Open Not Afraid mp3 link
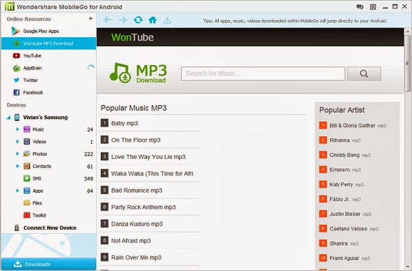Viewport: 412px width, 271px height. click(131, 241)
